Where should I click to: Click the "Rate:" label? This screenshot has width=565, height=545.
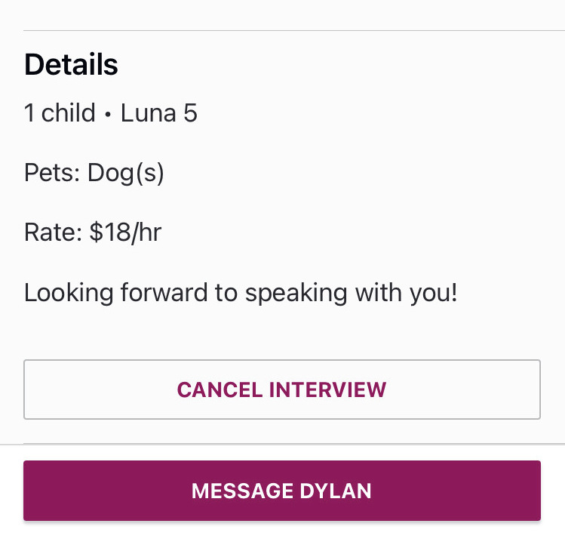tap(53, 232)
